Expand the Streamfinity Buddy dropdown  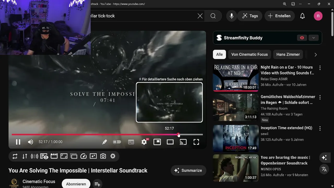point(314,38)
